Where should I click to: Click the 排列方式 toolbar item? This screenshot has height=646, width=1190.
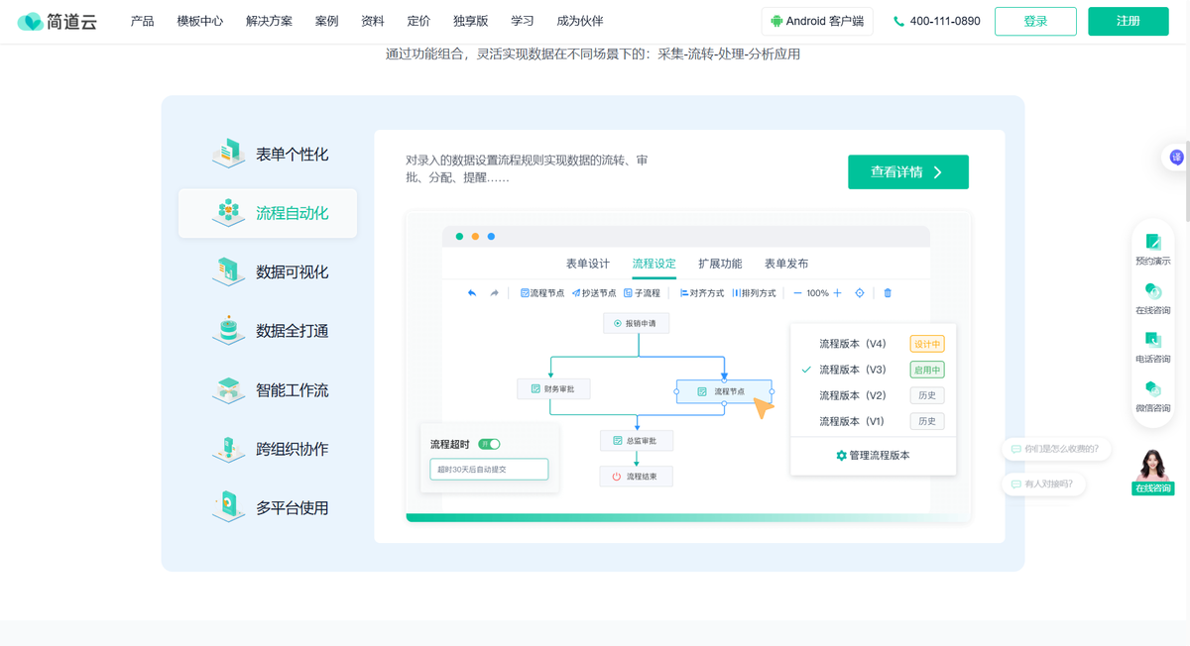click(754, 293)
